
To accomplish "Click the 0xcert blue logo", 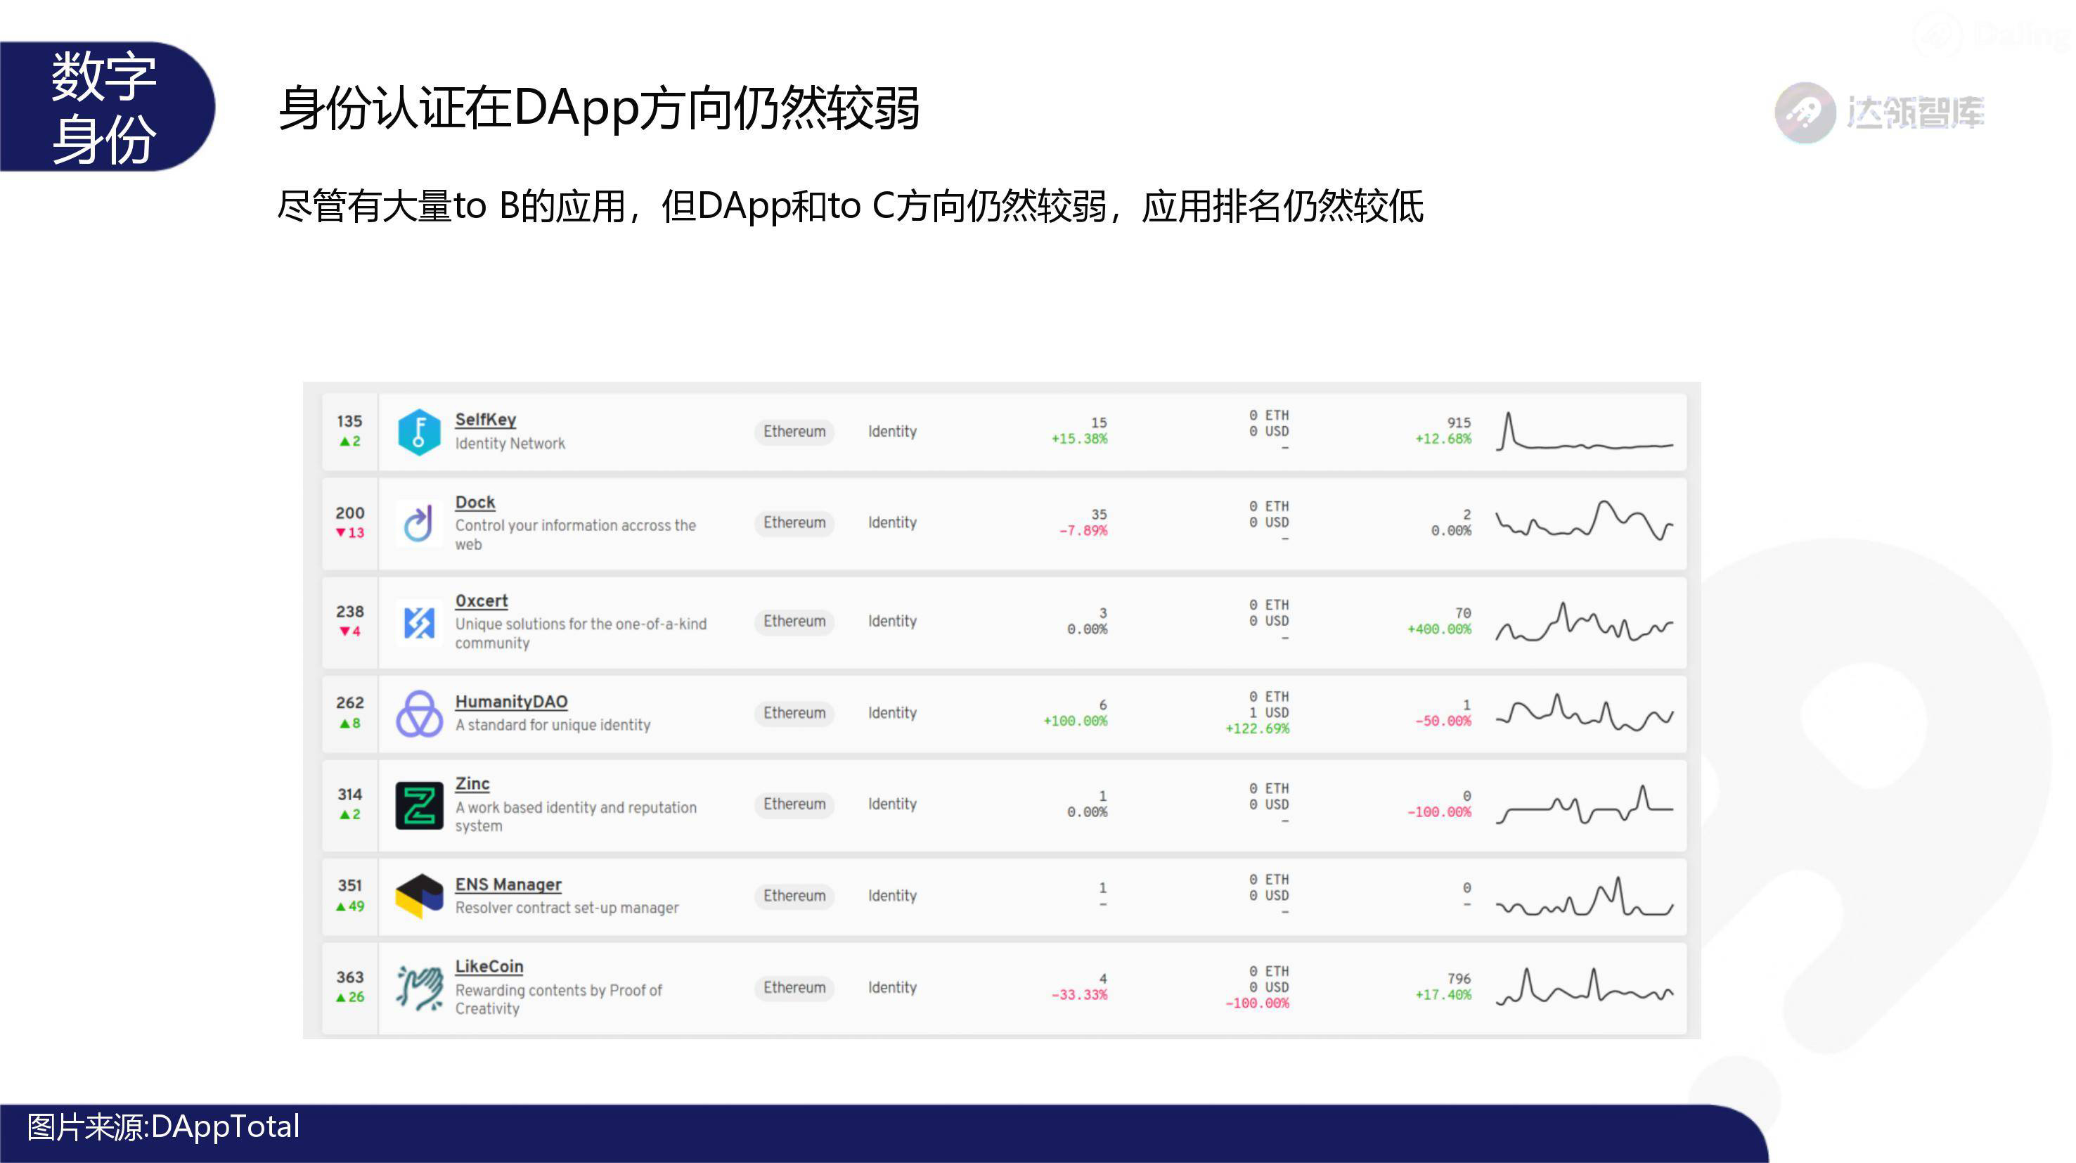I will pos(419,622).
